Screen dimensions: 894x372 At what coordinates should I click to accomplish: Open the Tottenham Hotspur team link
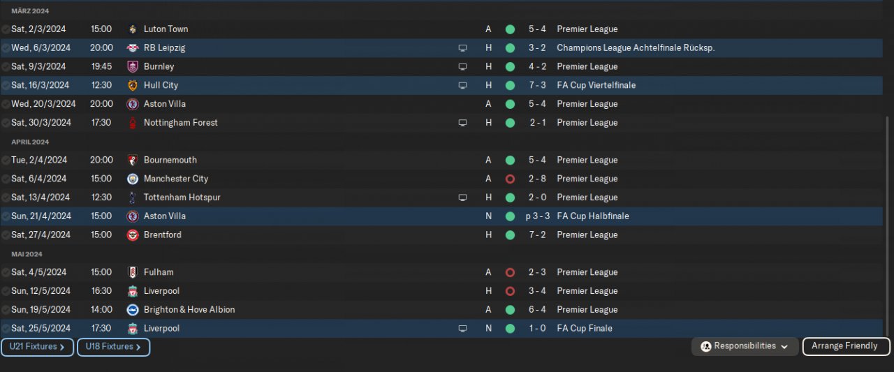coord(182,198)
